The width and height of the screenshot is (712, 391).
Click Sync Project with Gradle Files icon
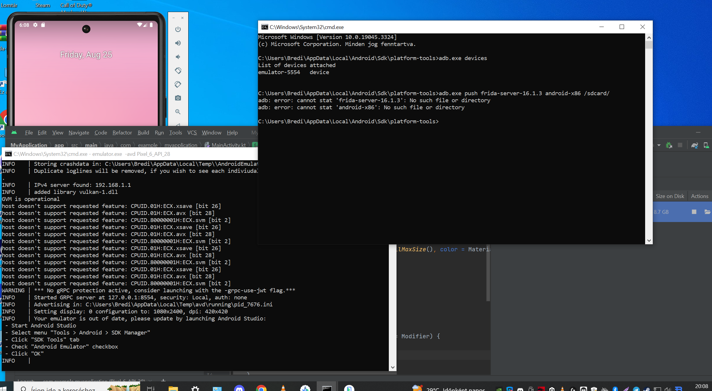(695, 145)
